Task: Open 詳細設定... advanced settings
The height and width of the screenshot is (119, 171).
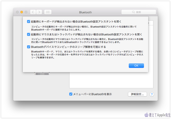Action: coord(137,94)
